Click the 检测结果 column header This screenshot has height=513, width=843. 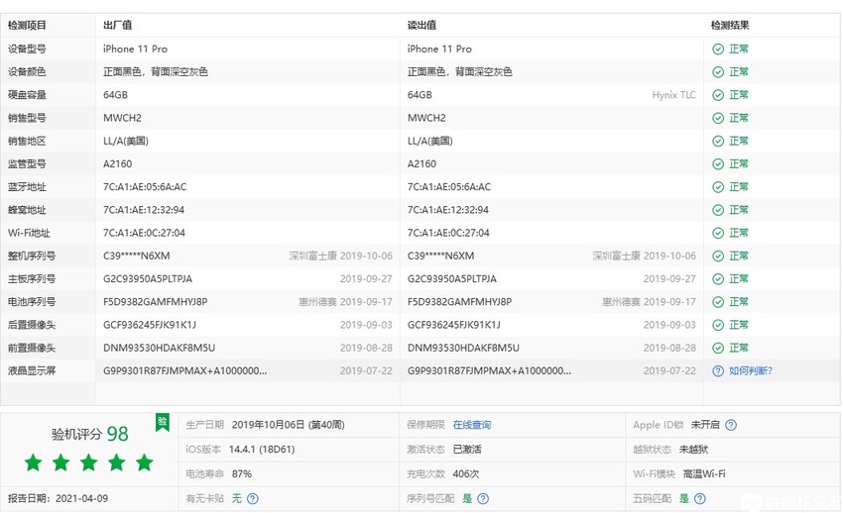(730, 25)
